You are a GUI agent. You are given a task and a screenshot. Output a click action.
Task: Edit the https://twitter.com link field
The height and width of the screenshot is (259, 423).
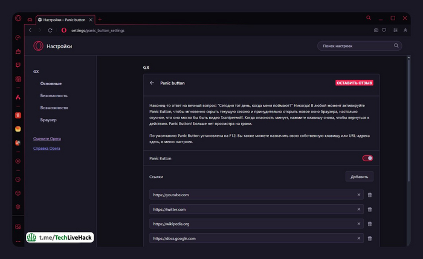point(256,209)
